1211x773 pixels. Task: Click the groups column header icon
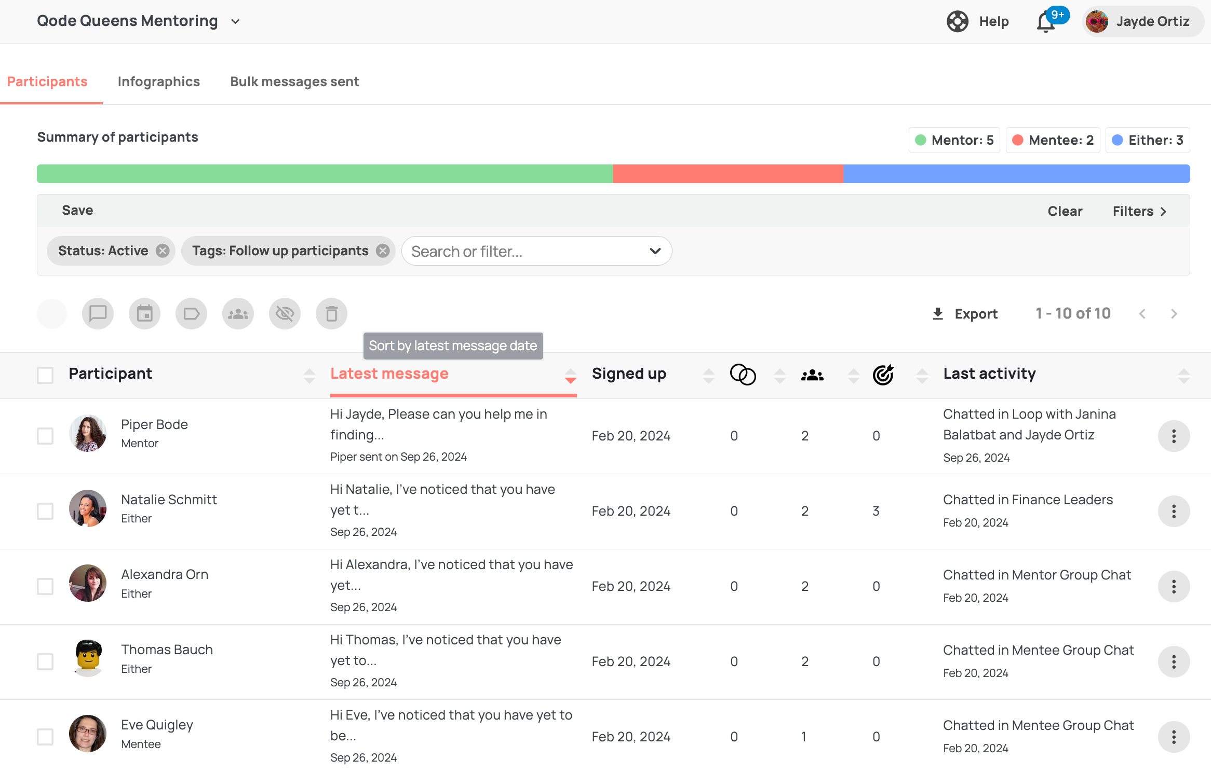812,375
